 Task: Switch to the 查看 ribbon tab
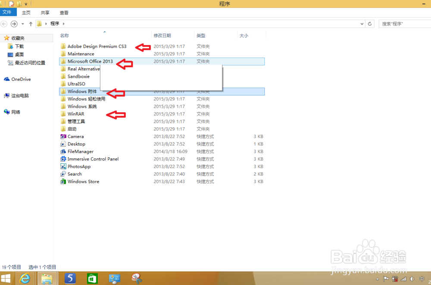click(x=64, y=12)
